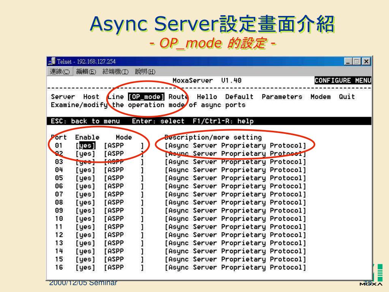This screenshot has width=389, height=292.
Task: Open Mode ASPP field for port 06
Action: 124,186
